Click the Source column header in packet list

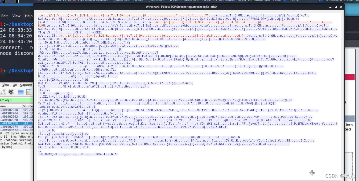point(28,106)
